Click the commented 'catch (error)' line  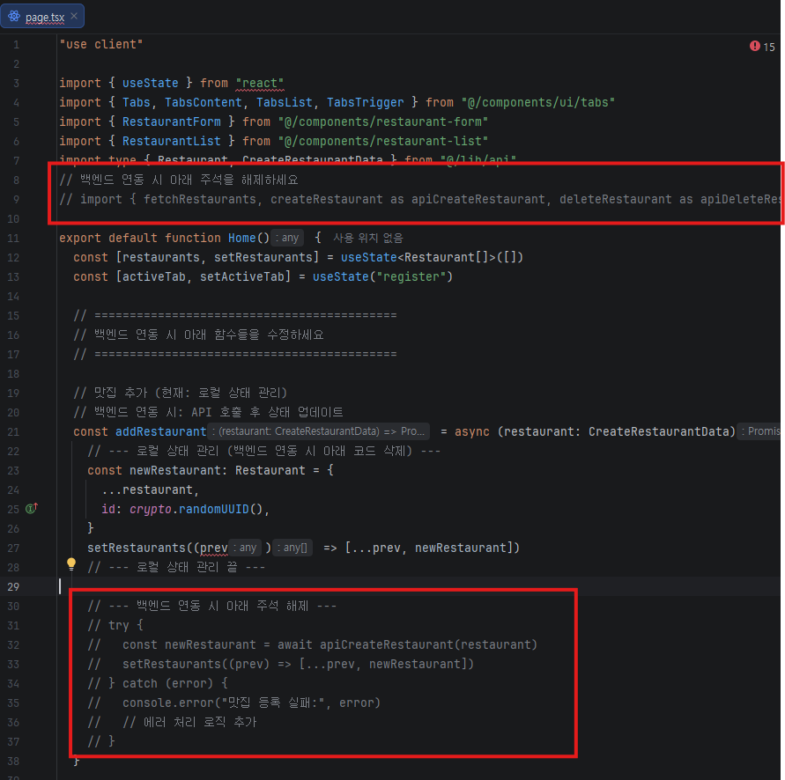tap(158, 683)
